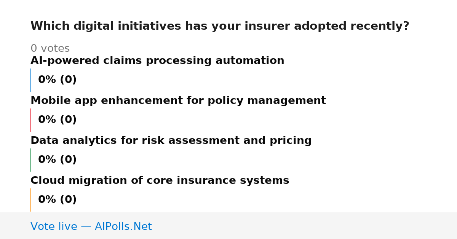This screenshot has height=239, width=457.
Task: Select AI-powered claims processing automation option
Action: pos(157,61)
